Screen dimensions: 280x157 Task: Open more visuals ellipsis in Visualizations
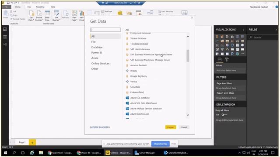tap(242, 54)
